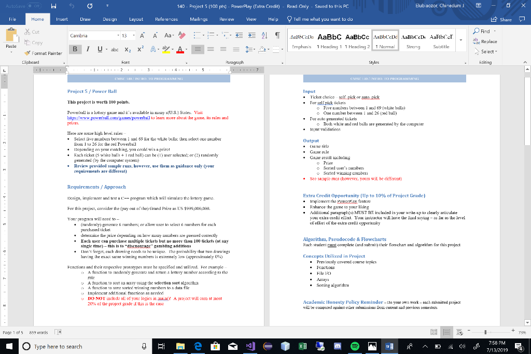531x354 pixels.
Task: Decrease paragraph indent
Action: (239, 35)
